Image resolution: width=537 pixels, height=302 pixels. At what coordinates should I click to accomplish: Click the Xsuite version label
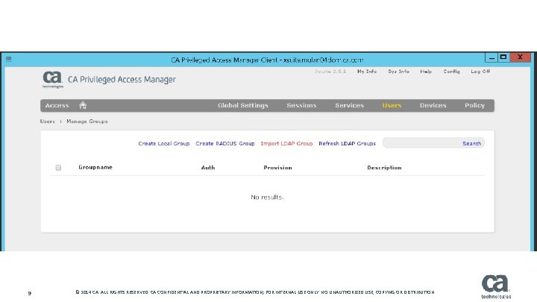click(x=330, y=72)
